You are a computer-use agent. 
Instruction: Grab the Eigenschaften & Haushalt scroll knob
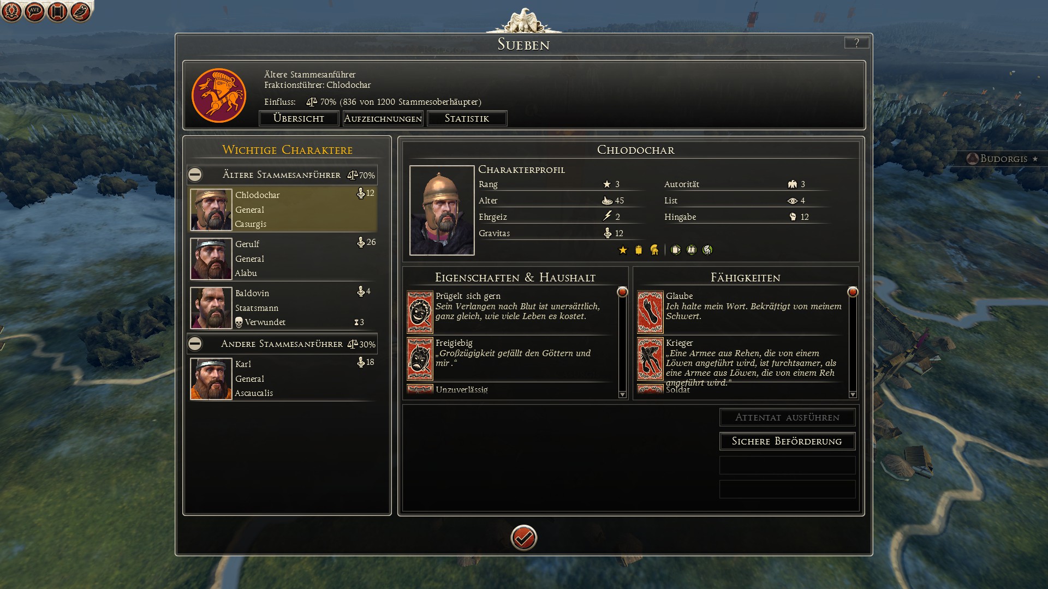coord(622,292)
